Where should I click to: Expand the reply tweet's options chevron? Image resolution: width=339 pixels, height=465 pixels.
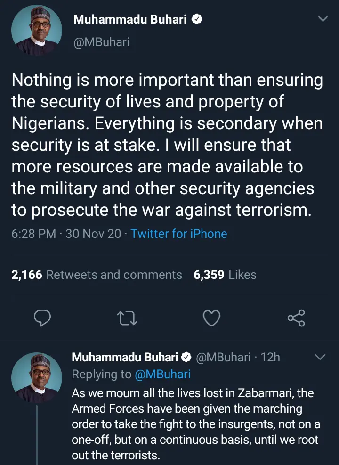320,357
